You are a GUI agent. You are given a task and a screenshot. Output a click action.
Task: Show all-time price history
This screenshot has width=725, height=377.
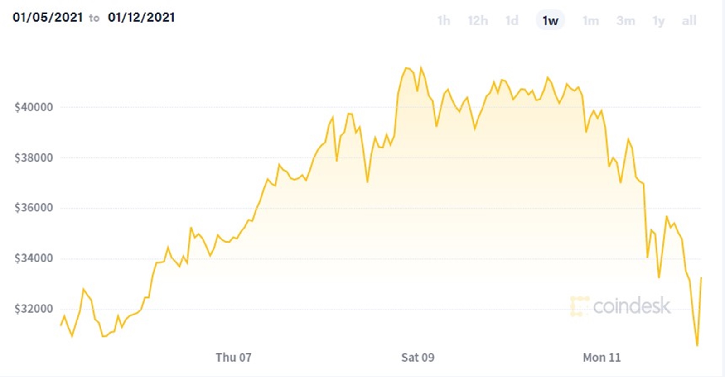point(689,20)
